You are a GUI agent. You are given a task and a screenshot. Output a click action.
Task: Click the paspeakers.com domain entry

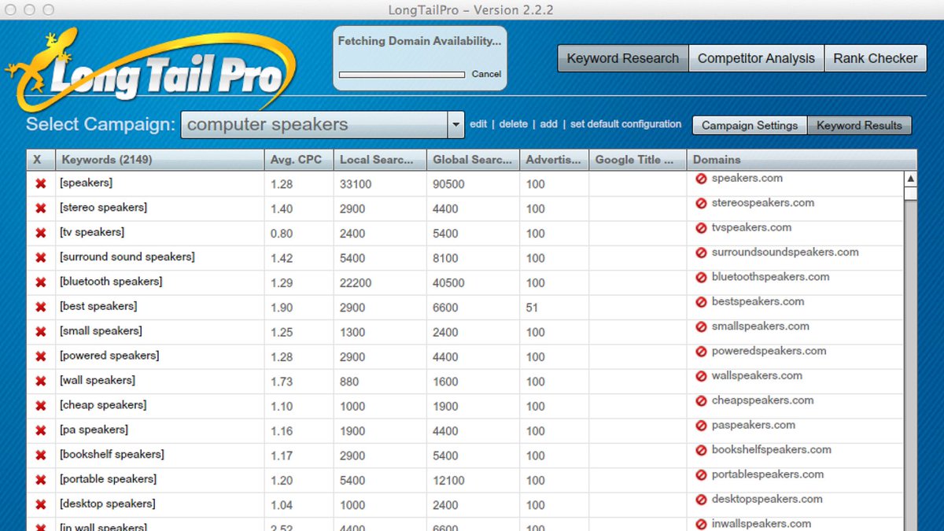click(754, 425)
